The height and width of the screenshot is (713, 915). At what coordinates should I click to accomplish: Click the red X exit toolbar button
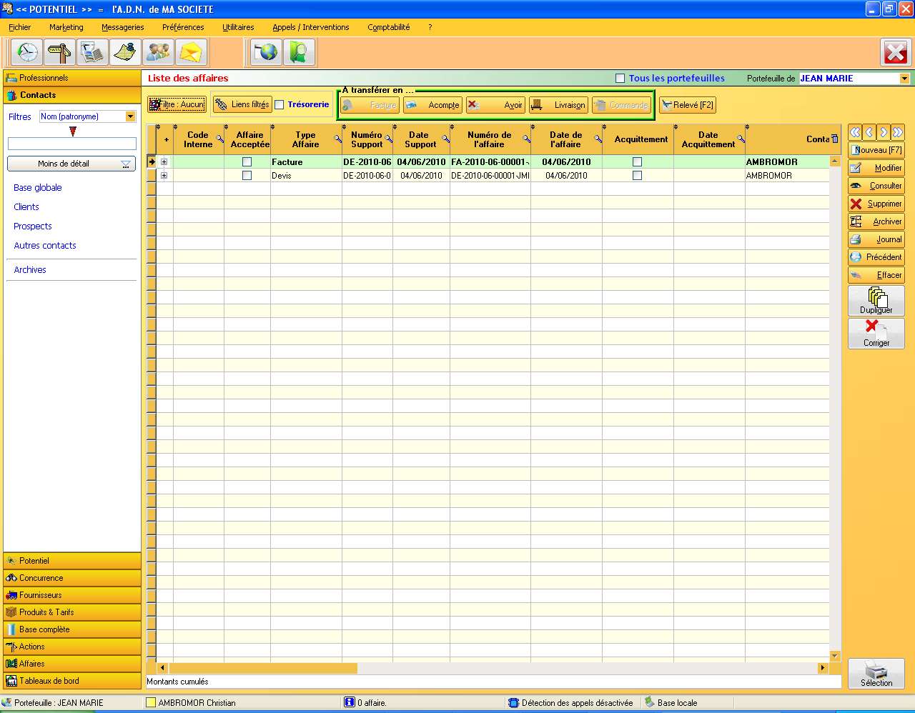pyautogui.click(x=895, y=53)
